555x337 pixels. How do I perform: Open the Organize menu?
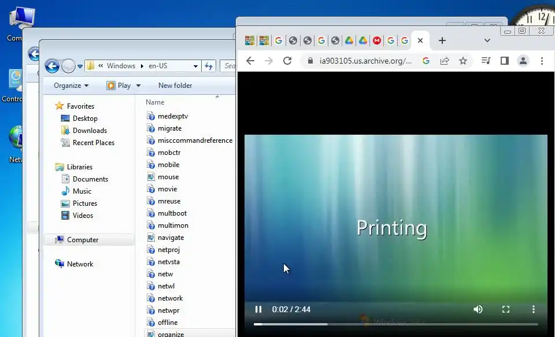[71, 86]
